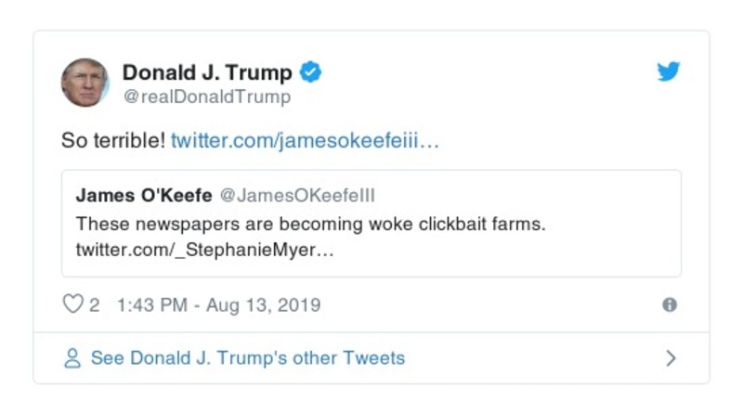The height and width of the screenshot is (413, 743).
Task: Open the @realDonaldTrump handle link
Action: 206,97
